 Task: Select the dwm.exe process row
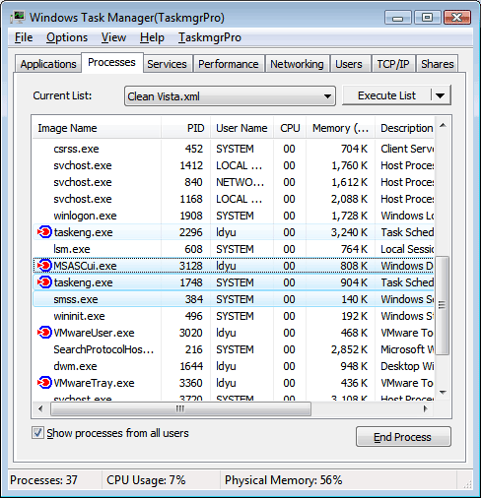pyautogui.click(x=234, y=366)
